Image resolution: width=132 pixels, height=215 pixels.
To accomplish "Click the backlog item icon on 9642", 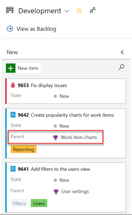I will 13,115.
